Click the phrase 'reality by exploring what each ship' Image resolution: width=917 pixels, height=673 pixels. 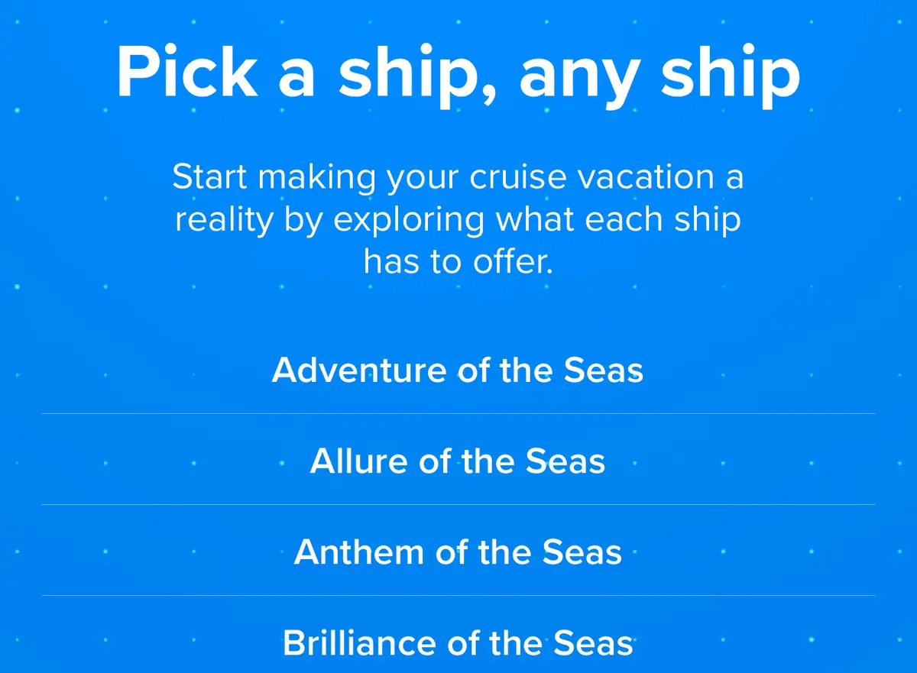point(458,220)
